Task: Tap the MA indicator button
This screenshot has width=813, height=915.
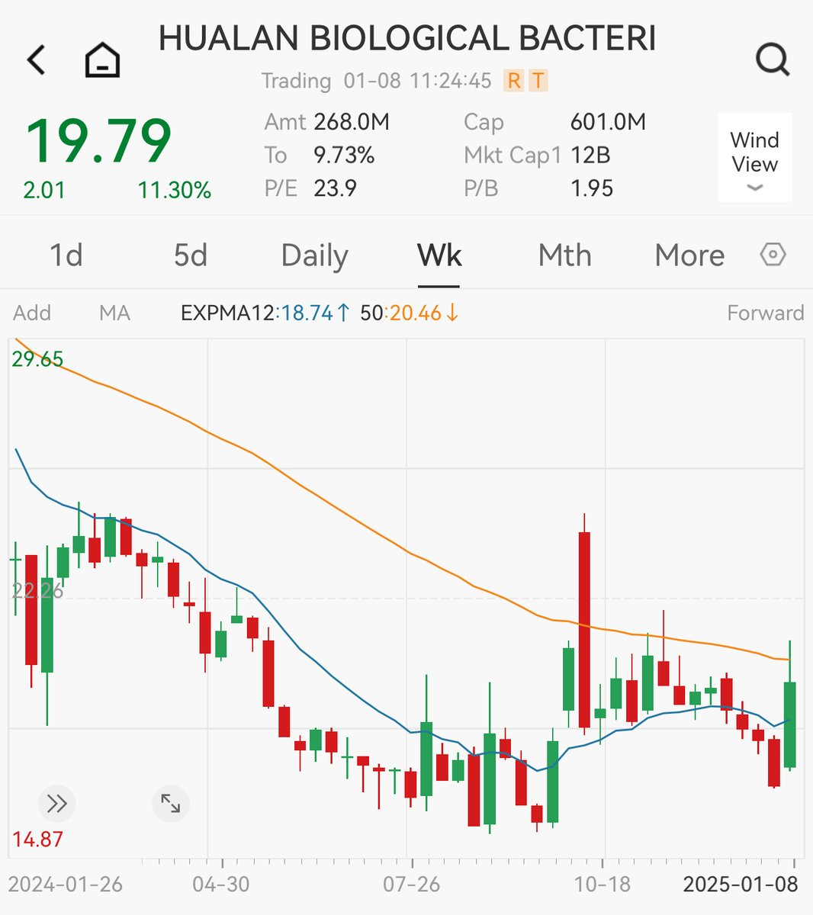Action: click(114, 313)
